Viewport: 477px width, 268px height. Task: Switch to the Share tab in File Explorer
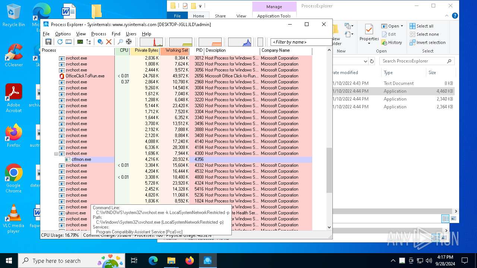click(x=220, y=16)
